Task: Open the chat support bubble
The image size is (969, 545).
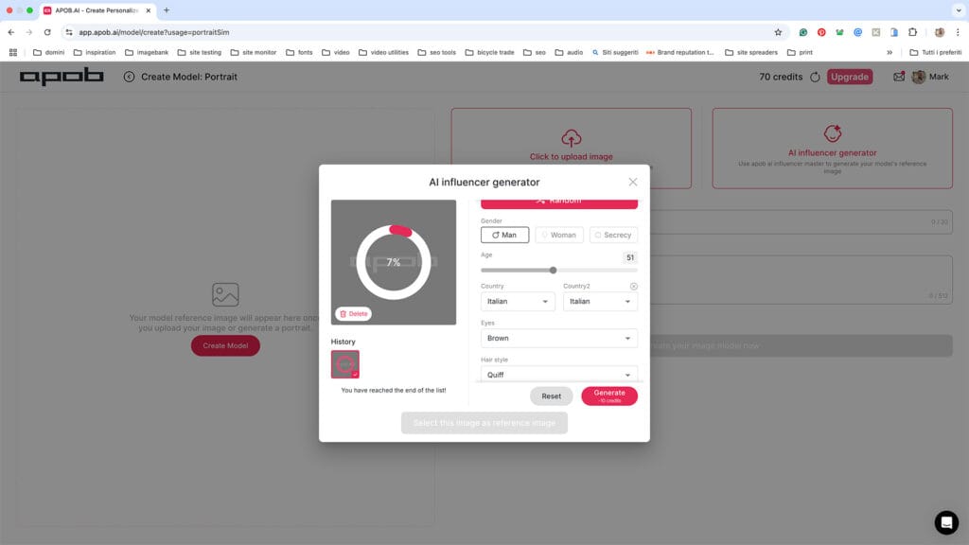Action: 946,522
